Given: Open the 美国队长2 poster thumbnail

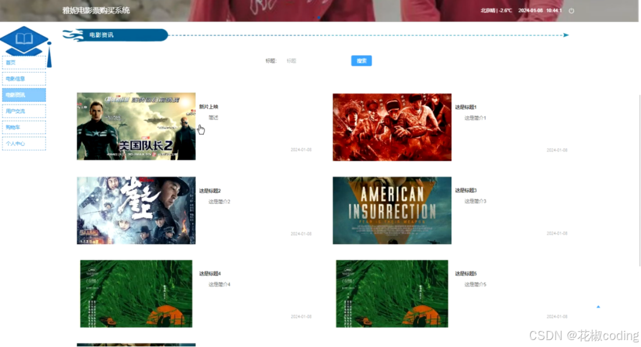Looking at the screenshot, I should point(136,126).
